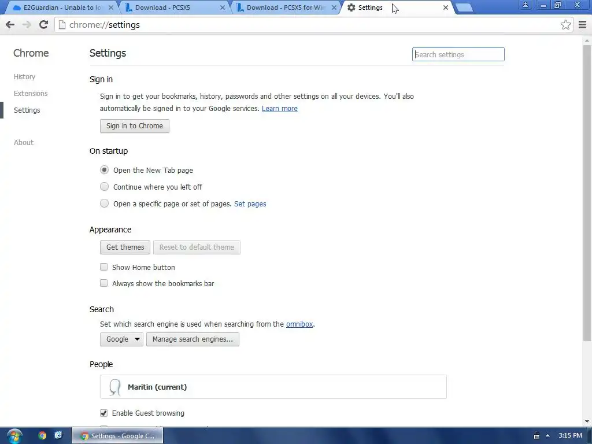Uncheck Enable Guest browsing
Viewport: 592px width, 444px height.
click(104, 413)
